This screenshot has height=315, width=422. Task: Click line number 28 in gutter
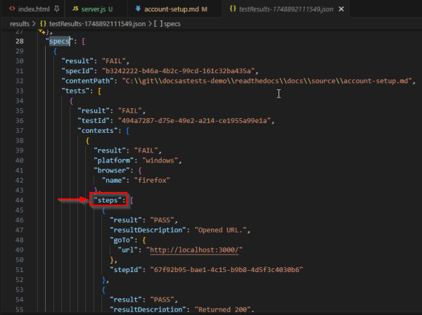pyautogui.click(x=20, y=42)
